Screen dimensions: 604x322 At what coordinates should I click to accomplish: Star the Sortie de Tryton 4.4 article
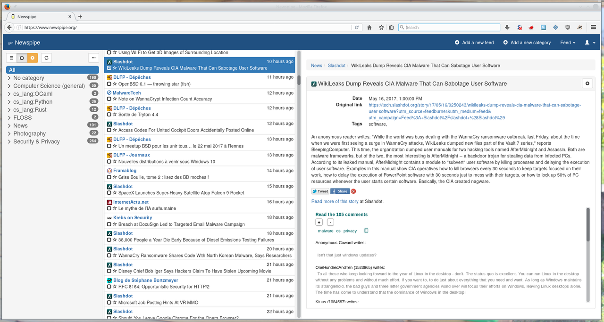115,115
